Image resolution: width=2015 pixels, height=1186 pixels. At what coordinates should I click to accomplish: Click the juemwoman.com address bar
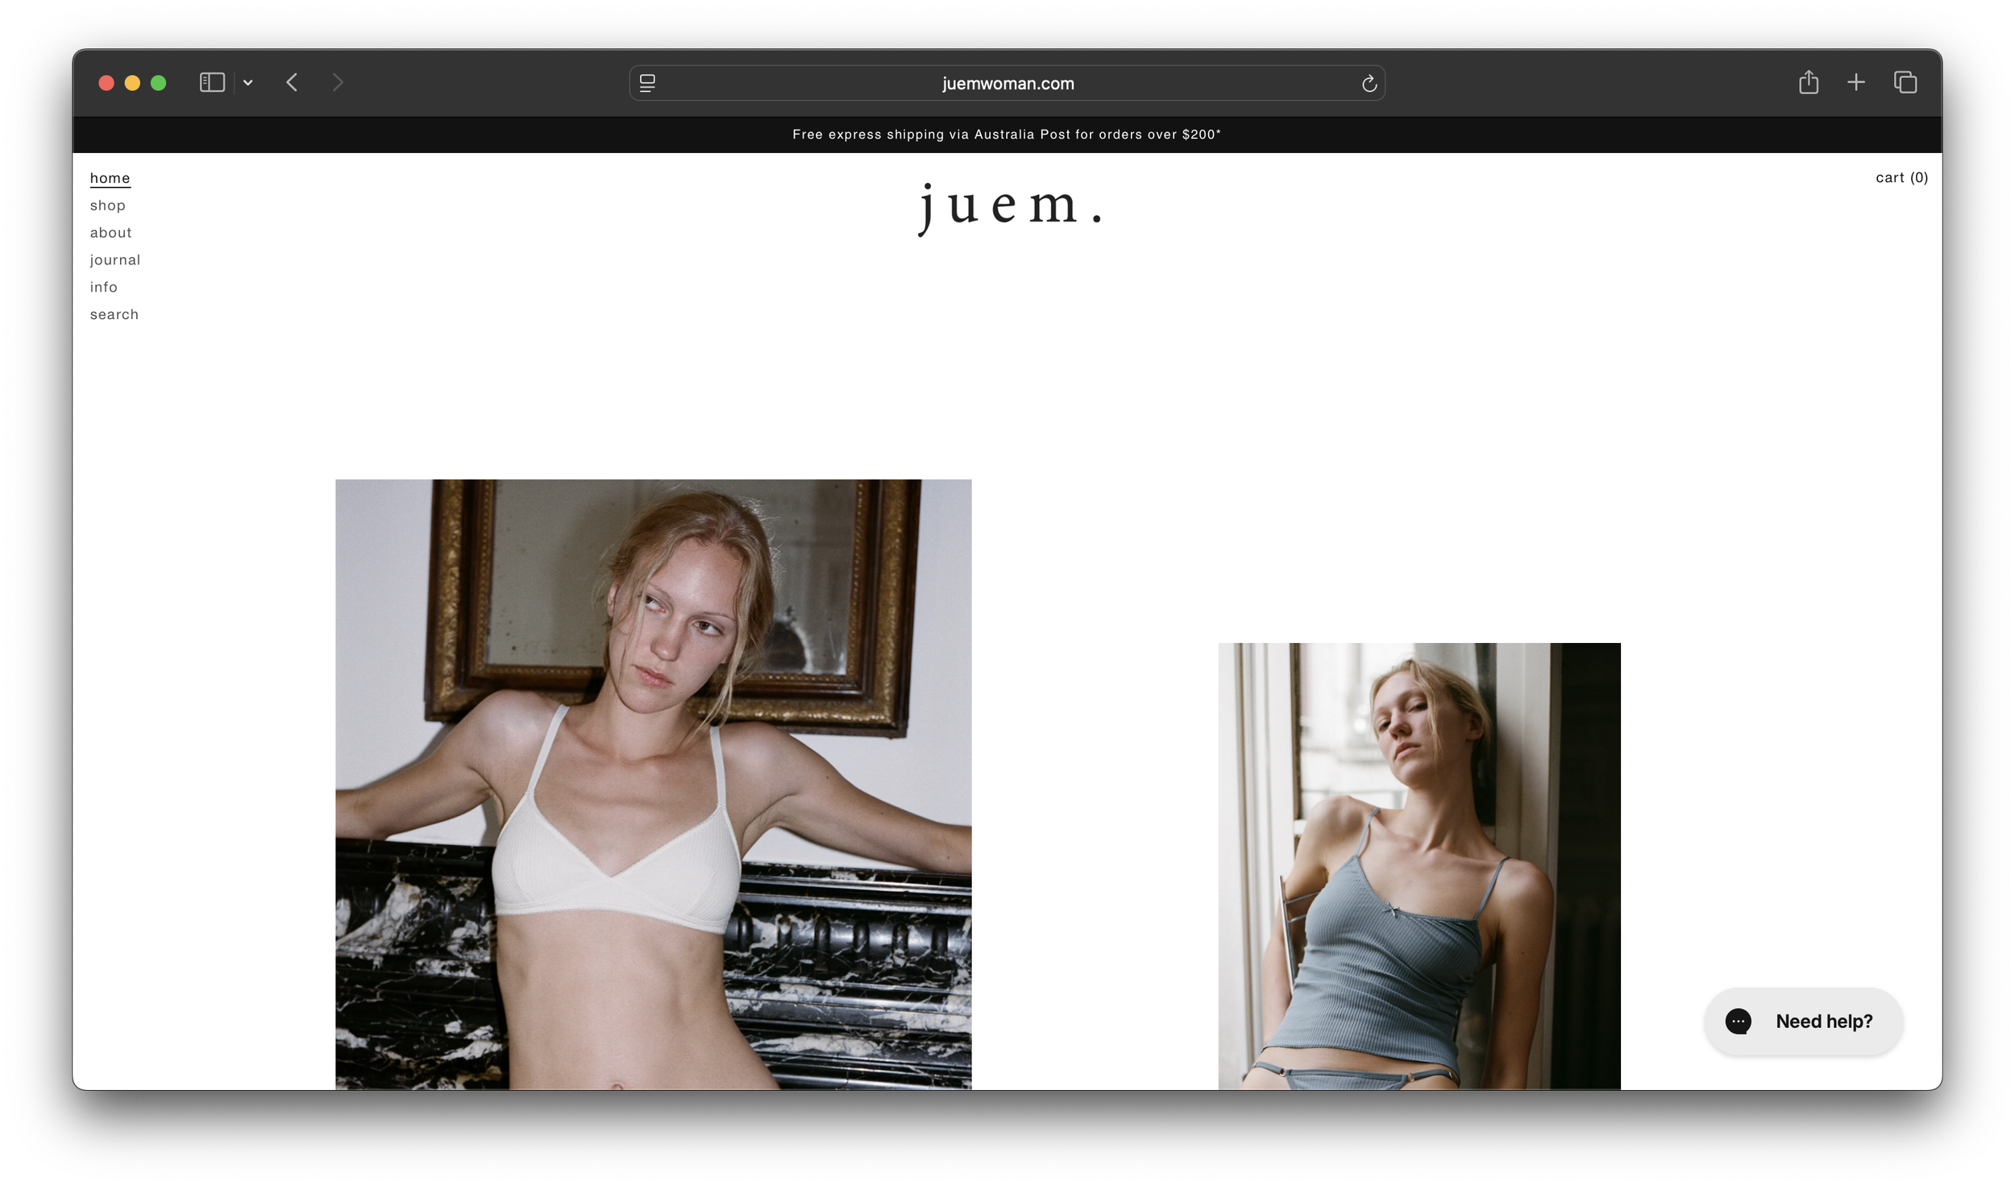(1008, 83)
